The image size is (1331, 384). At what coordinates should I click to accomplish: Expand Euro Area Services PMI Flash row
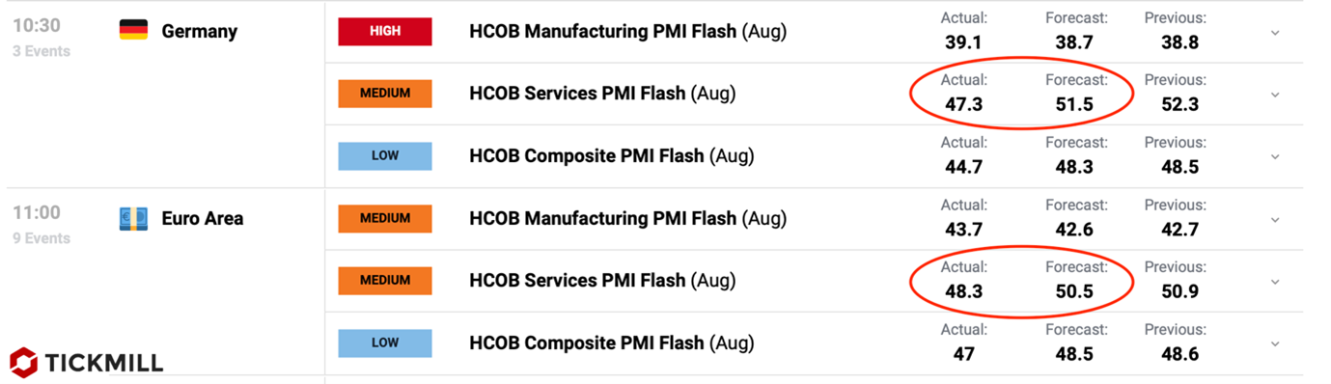coord(1275,282)
